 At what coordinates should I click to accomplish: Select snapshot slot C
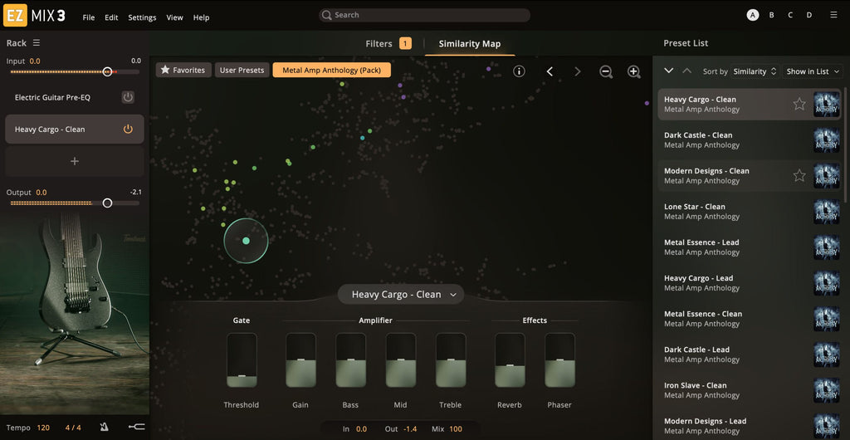[x=790, y=15]
